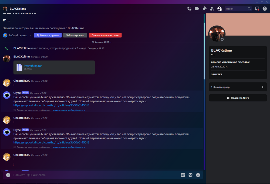Click Пожаловаться на спам button
Viewport: 270px width, 184px height.
105,35
